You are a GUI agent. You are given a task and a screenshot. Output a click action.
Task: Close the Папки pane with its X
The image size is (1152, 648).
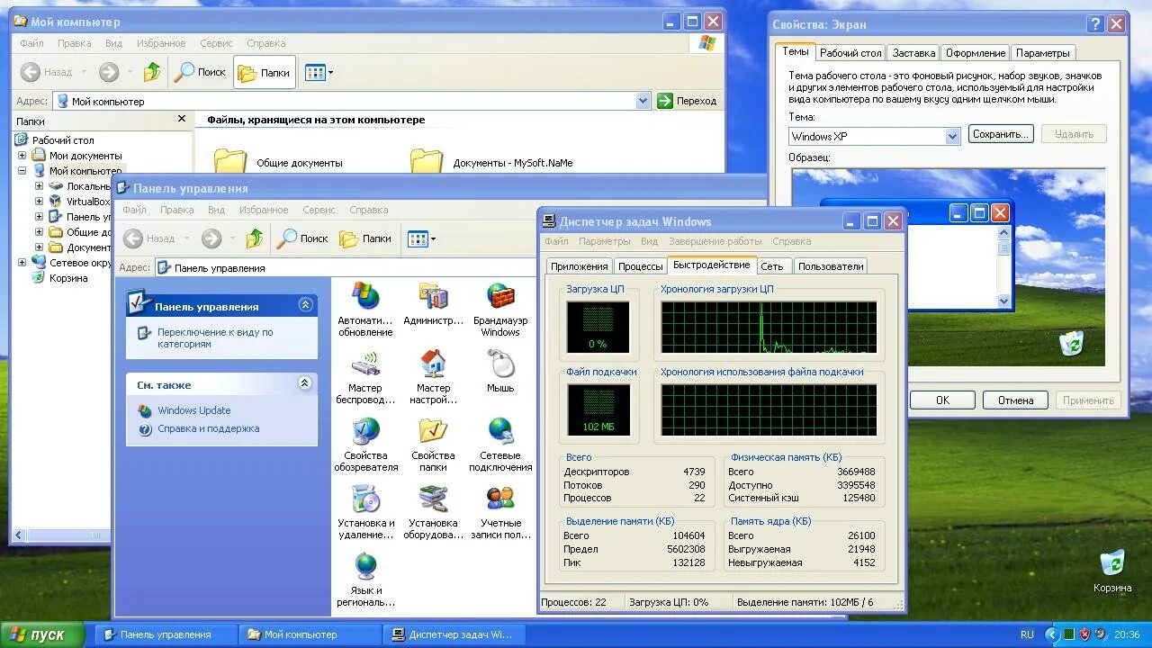pyautogui.click(x=182, y=119)
